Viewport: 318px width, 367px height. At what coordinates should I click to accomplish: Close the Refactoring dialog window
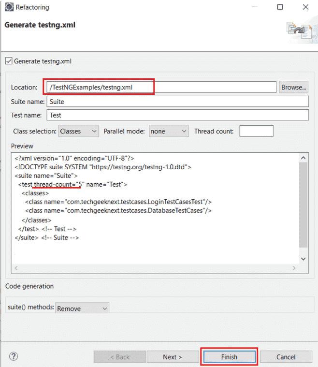[305, 7]
